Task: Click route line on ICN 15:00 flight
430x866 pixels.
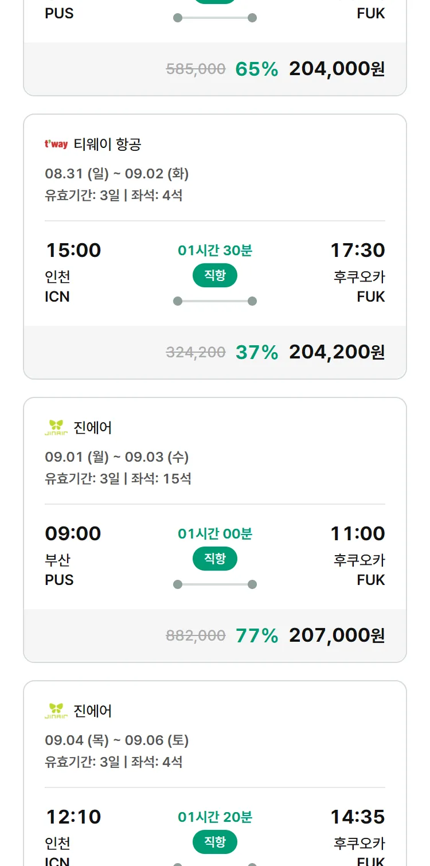Action: pyautogui.click(x=215, y=301)
